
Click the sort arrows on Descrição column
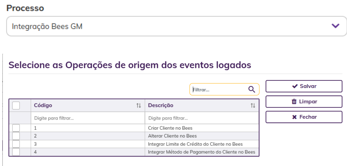(x=253, y=106)
